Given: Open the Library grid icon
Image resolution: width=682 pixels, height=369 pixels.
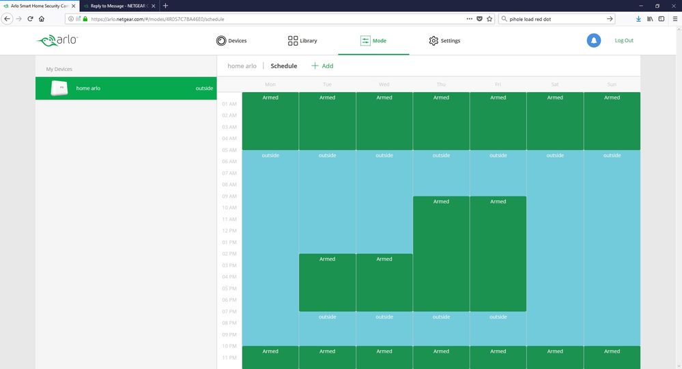Looking at the screenshot, I should pyautogui.click(x=293, y=40).
